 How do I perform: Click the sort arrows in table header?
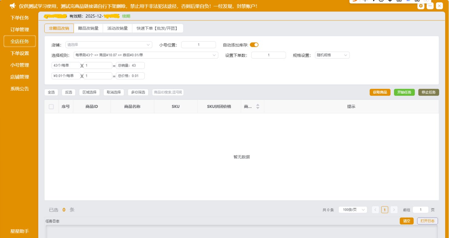258,106
